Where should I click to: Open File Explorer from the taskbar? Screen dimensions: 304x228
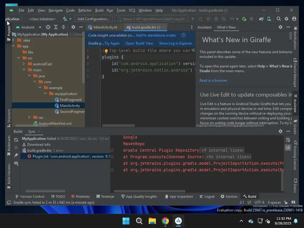coord(152,221)
